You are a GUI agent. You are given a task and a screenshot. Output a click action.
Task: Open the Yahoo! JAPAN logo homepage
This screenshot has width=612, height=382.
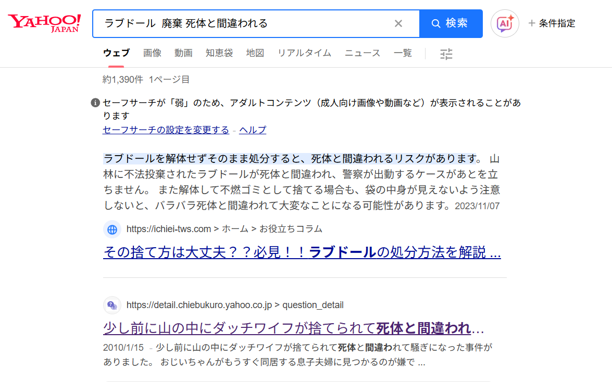44,23
